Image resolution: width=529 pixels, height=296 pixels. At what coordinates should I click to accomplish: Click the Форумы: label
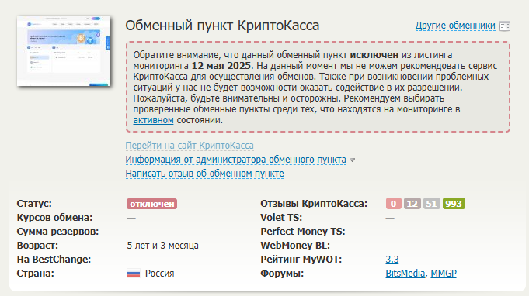point(282,274)
